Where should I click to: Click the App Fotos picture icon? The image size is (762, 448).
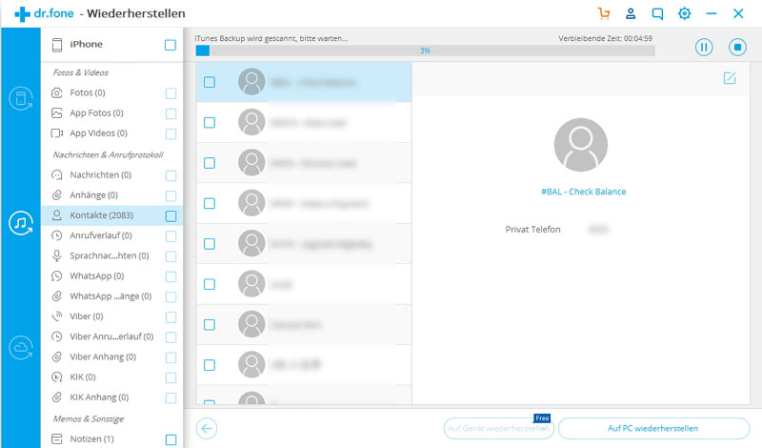(x=57, y=112)
